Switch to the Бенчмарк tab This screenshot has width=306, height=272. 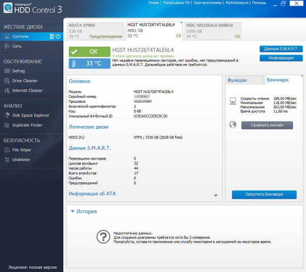(284, 80)
